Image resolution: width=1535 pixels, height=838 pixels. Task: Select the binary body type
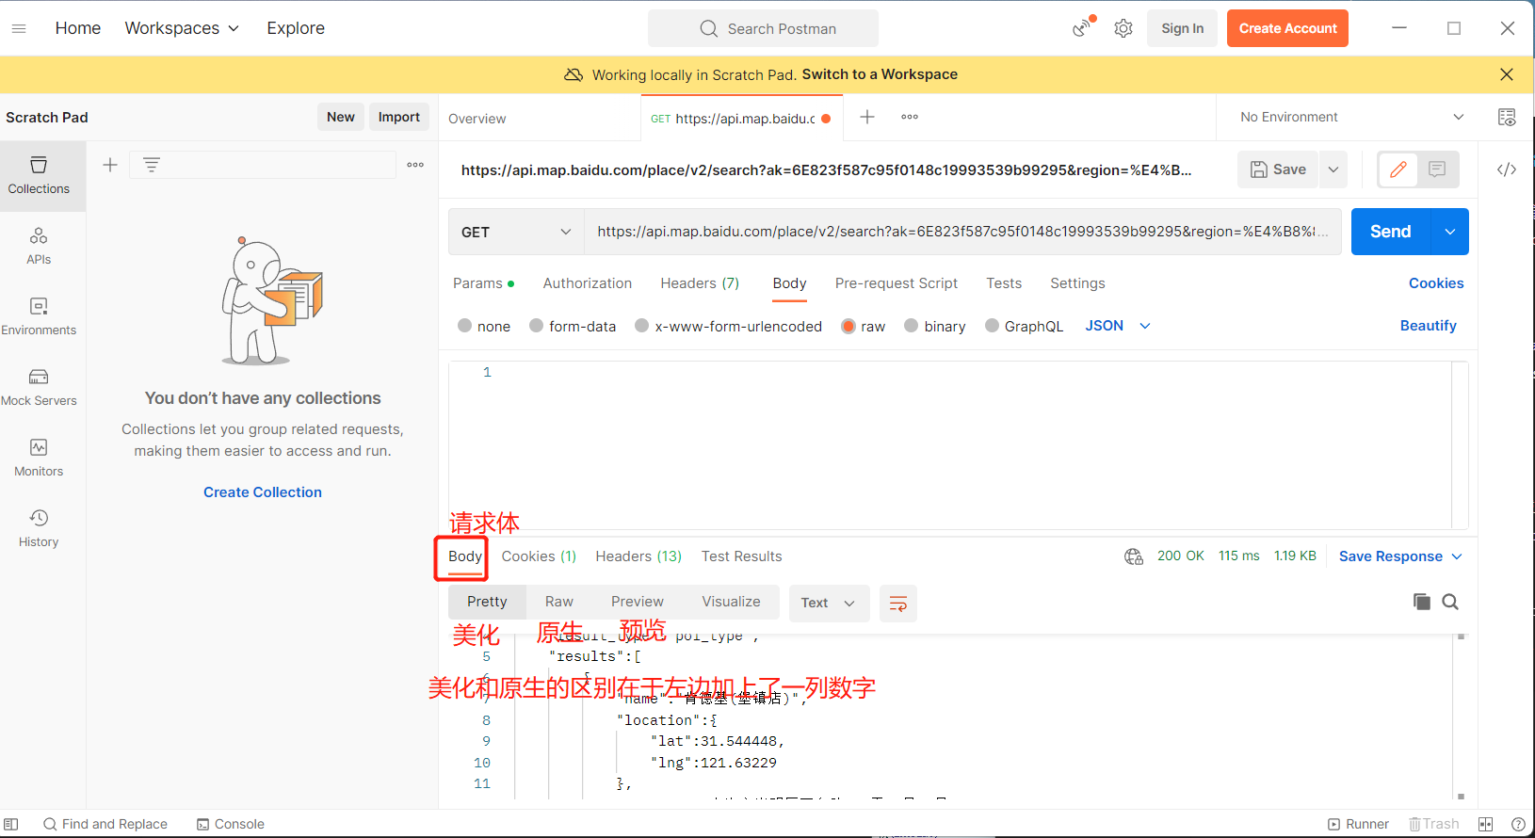(x=912, y=326)
